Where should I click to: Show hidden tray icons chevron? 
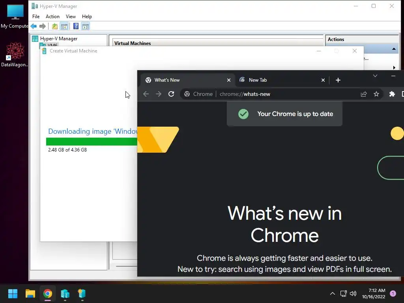[x=333, y=294]
